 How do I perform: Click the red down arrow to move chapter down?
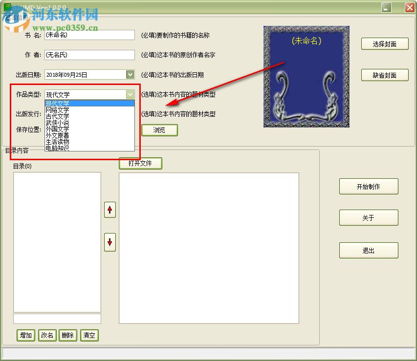click(x=110, y=243)
